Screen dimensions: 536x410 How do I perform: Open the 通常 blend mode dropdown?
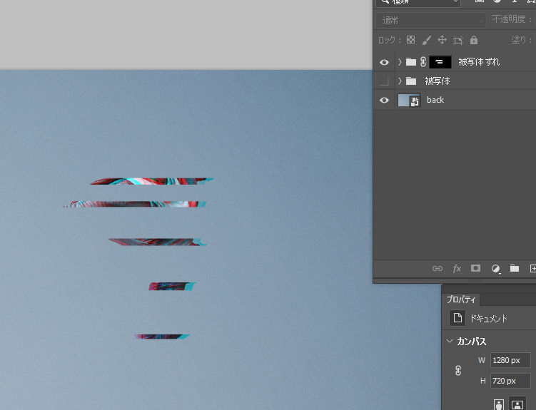(432, 20)
